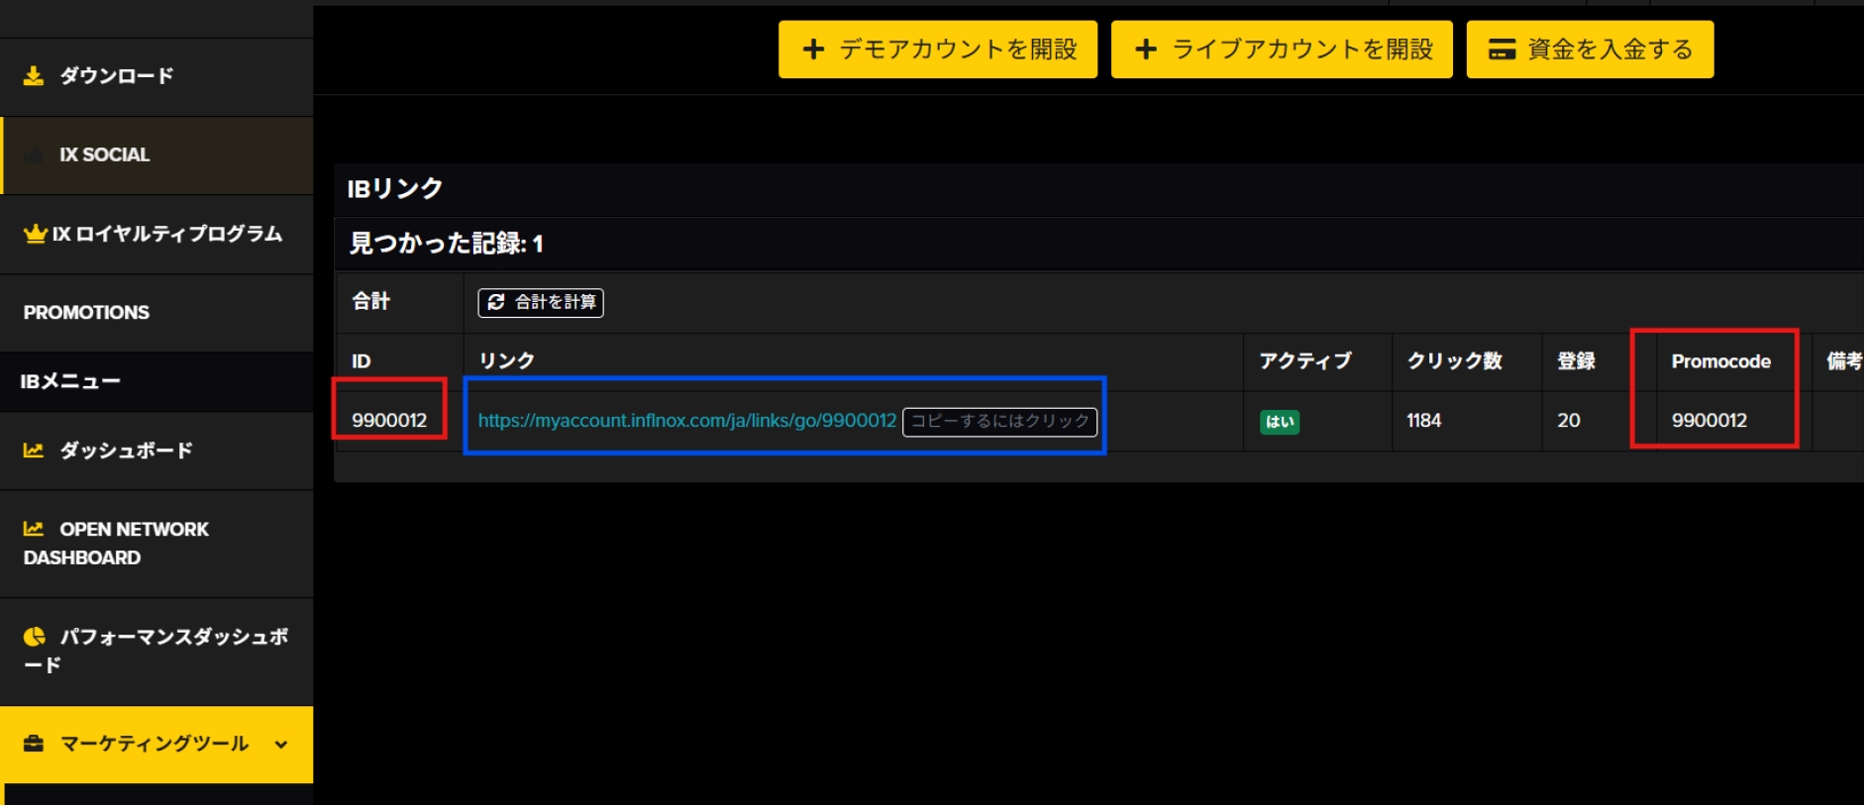
Task: Expand the マーケティングツール chevron
Action: 281,745
